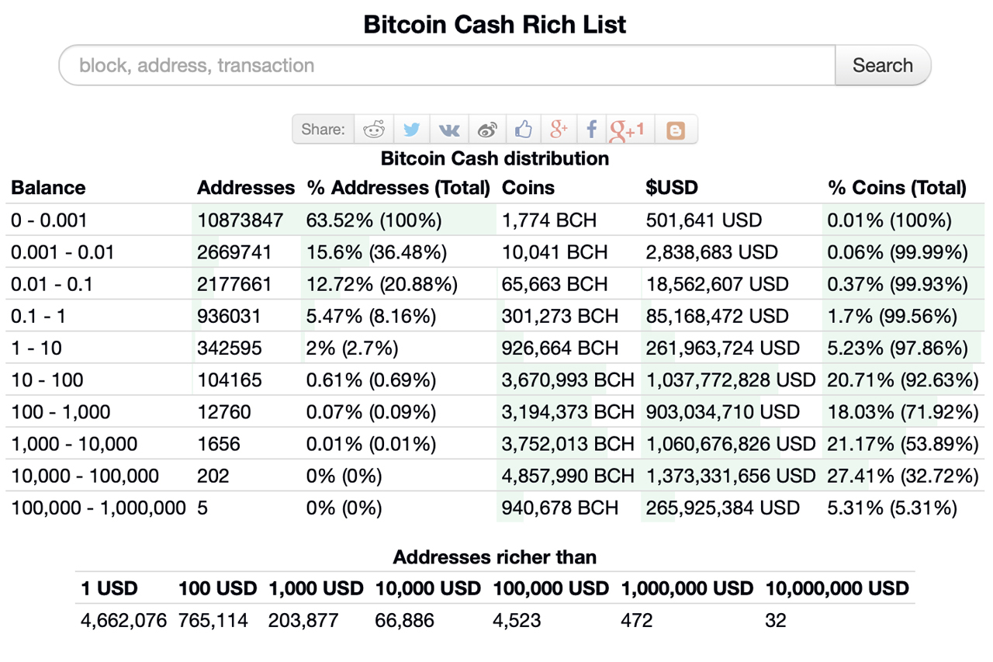The width and height of the screenshot is (993, 662).
Task: Share the page on Reddit
Action: tap(373, 129)
